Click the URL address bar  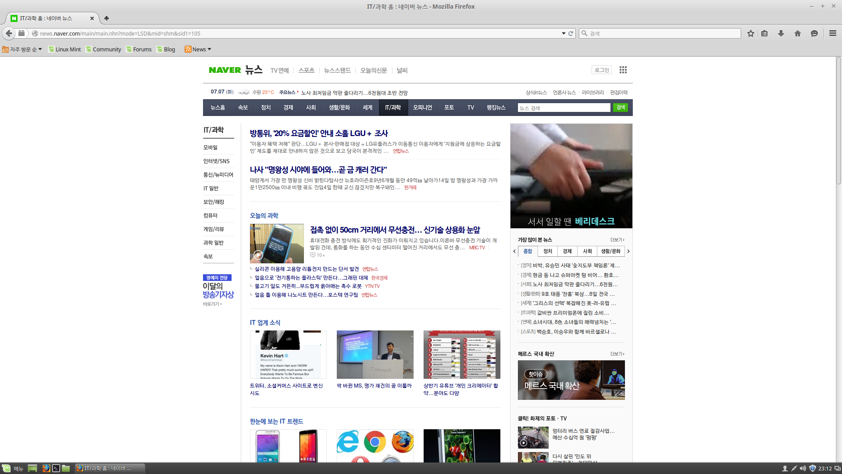298,33
